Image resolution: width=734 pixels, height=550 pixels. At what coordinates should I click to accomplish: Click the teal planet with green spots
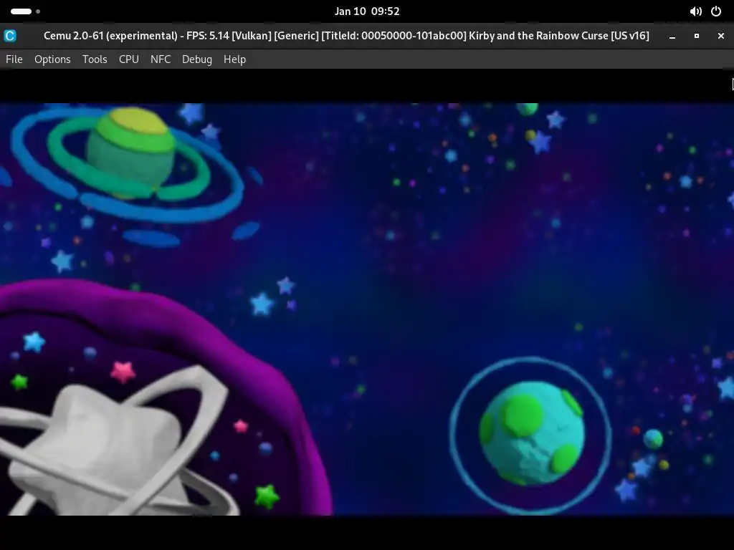click(x=531, y=433)
